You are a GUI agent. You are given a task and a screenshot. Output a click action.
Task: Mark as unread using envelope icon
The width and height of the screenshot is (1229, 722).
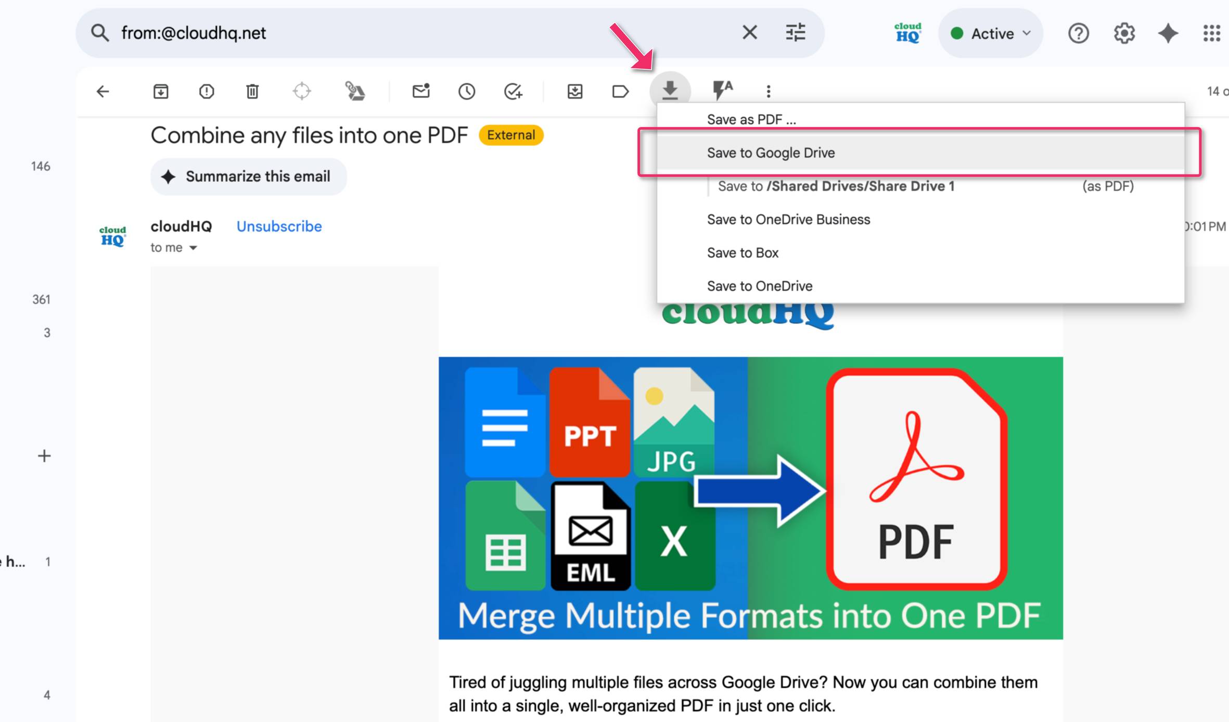[x=421, y=91]
